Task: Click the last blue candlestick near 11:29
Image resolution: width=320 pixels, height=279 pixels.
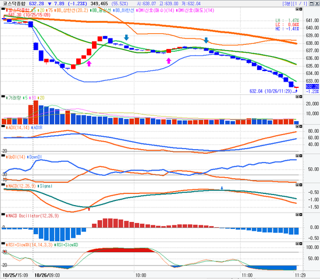Action: pyautogui.click(x=291, y=84)
